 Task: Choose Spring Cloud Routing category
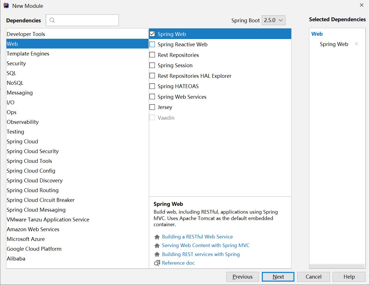[77, 190]
